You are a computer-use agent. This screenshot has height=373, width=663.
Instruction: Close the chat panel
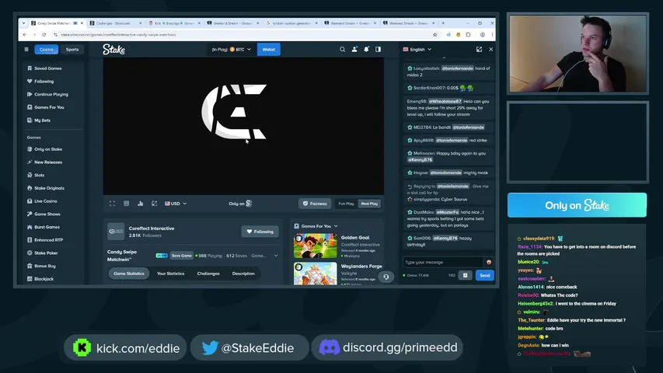pyautogui.click(x=491, y=50)
